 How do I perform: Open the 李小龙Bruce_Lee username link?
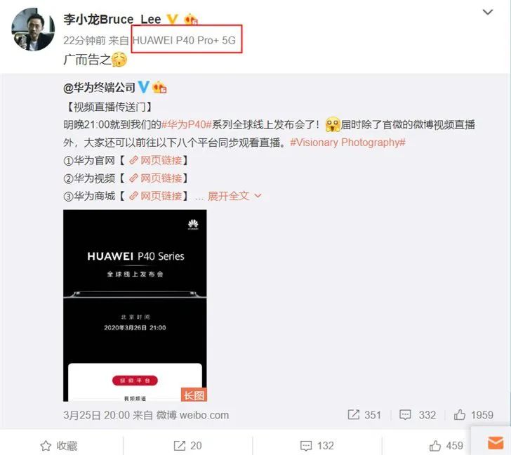[112, 19]
